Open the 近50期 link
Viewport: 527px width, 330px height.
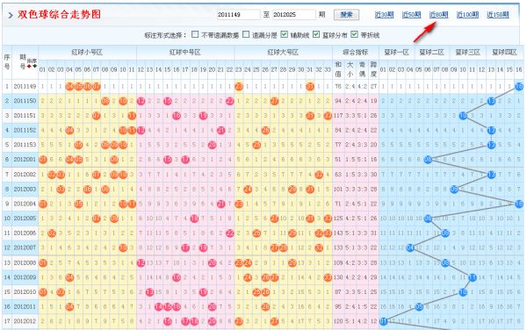(411, 15)
